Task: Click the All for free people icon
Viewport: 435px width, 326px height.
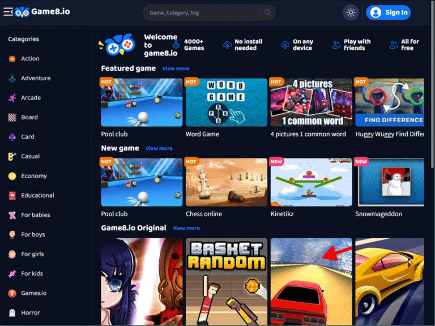Action: [394, 45]
